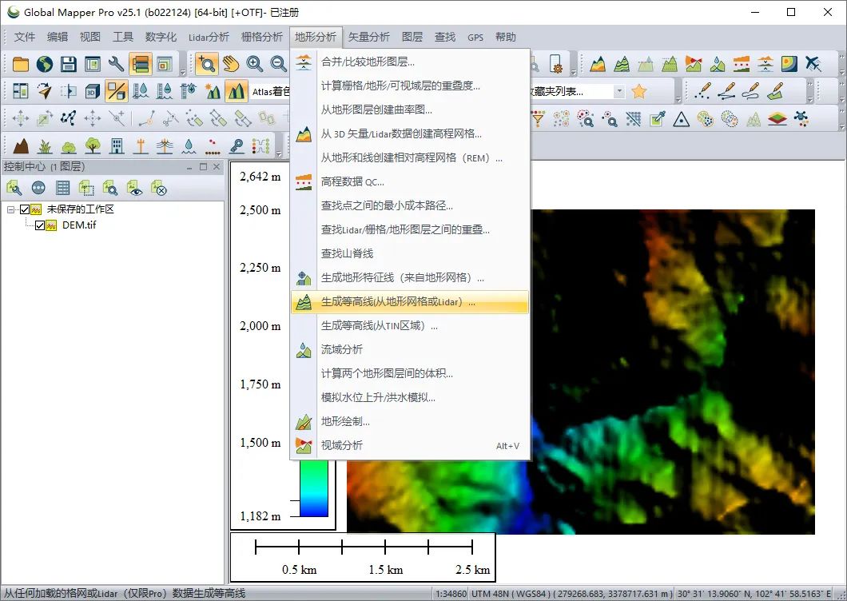This screenshot has width=847, height=601.
Task: Click the building feature icon
Action: point(117,145)
